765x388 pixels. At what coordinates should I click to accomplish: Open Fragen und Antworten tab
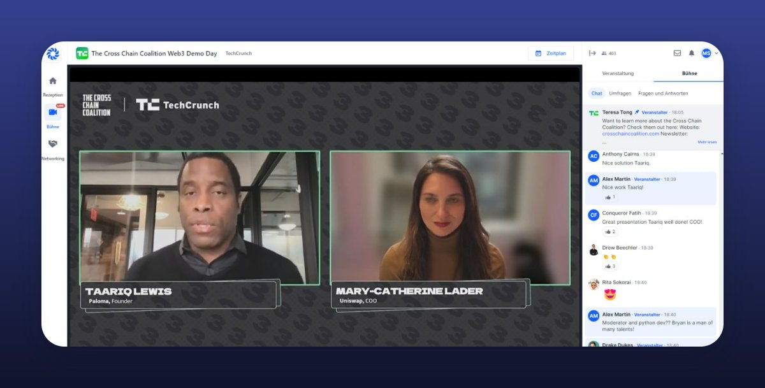coord(663,93)
